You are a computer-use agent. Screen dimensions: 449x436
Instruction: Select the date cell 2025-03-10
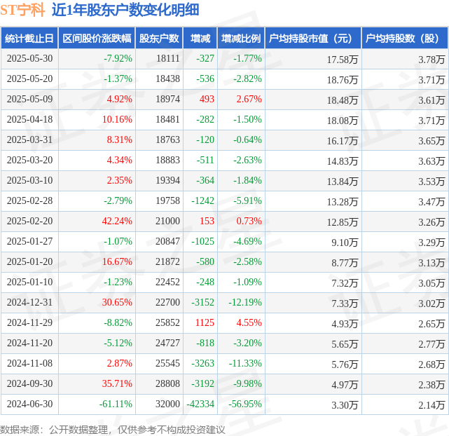(x=30, y=180)
